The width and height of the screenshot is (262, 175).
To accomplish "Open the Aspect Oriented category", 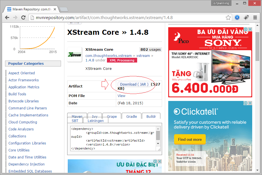I will (x=22, y=73).
